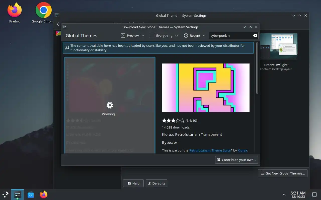
Task: Open the Everything filter dropdown
Action: click(x=164, y=35)
